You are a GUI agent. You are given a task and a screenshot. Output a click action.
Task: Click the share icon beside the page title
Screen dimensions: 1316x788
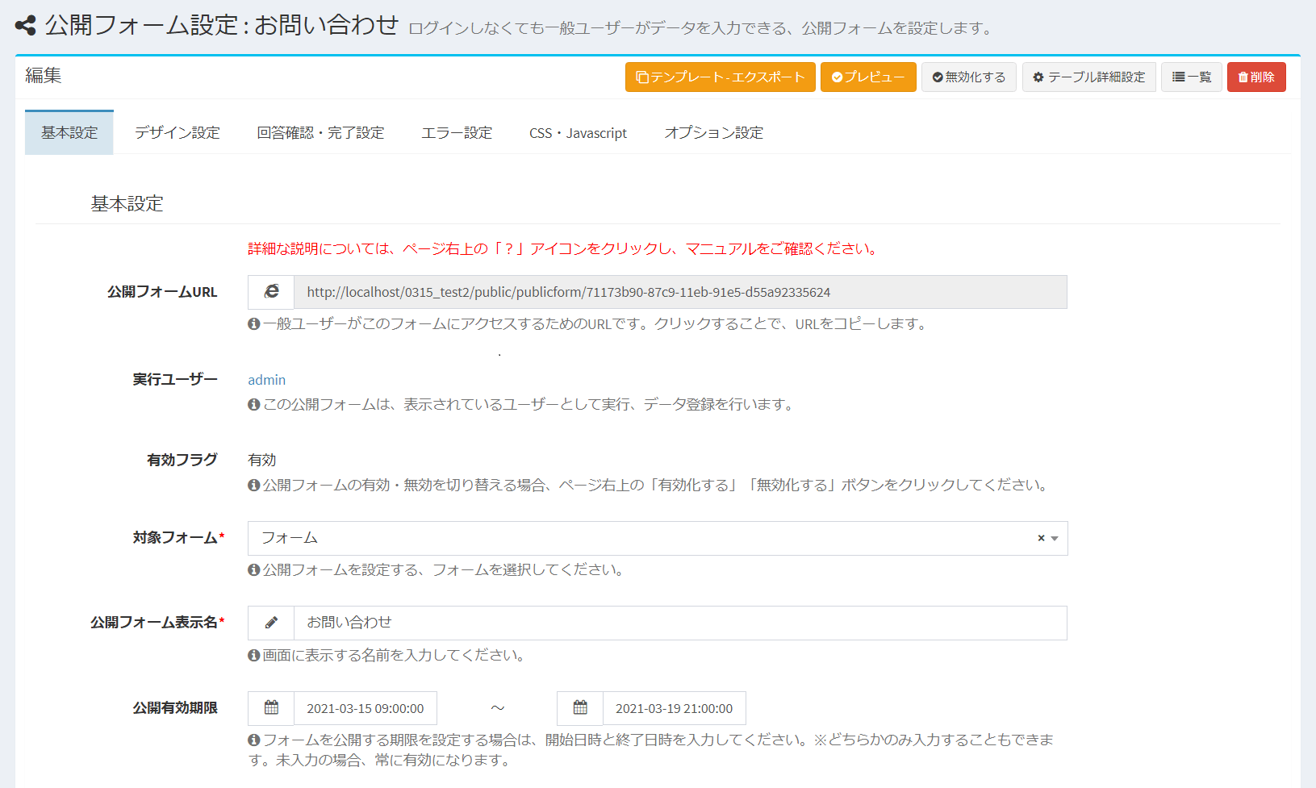click(26, 25)
